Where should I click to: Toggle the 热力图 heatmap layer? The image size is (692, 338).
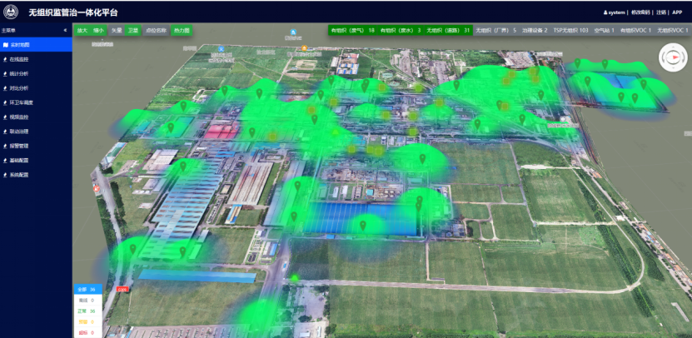pyautogui.click(x=182, y=30)
